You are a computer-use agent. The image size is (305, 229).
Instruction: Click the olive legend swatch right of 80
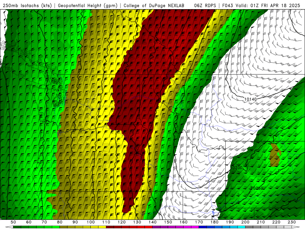pos(64,227)
